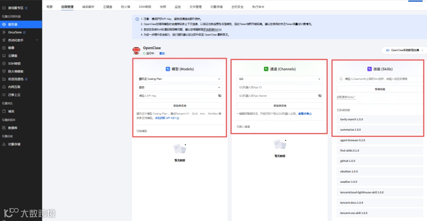The width and height of the screenshot is (427, 221).
Task: Click chevron after OpenClaw实践教程合集
Action: tap(422, 50)
